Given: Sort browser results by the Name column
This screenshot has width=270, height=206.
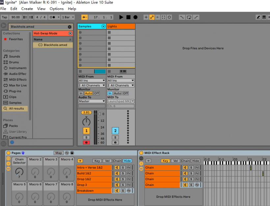Looking at the screenshot, I should [x=53, y=39].
